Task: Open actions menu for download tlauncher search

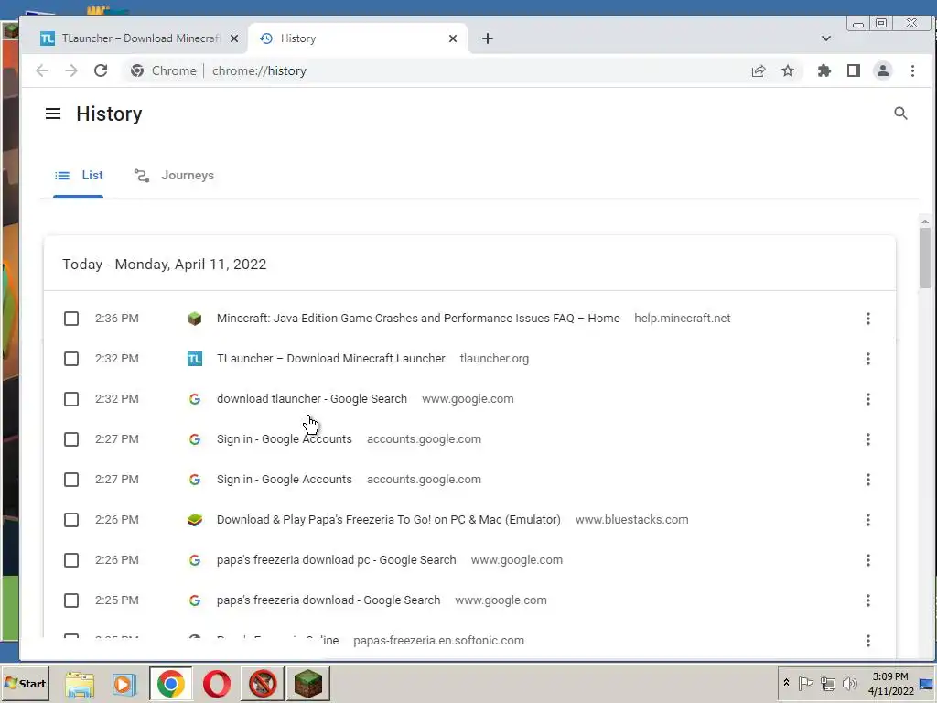Action: click(x=867, y=399)
